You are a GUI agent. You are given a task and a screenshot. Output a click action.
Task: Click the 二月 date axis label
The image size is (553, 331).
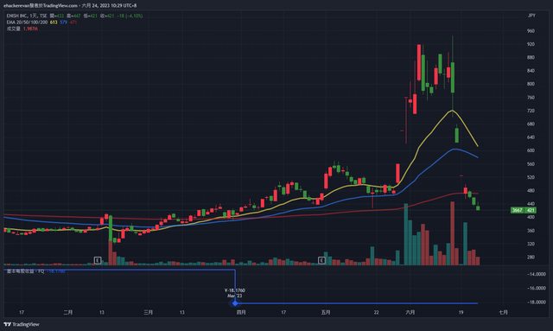(68, 312)
